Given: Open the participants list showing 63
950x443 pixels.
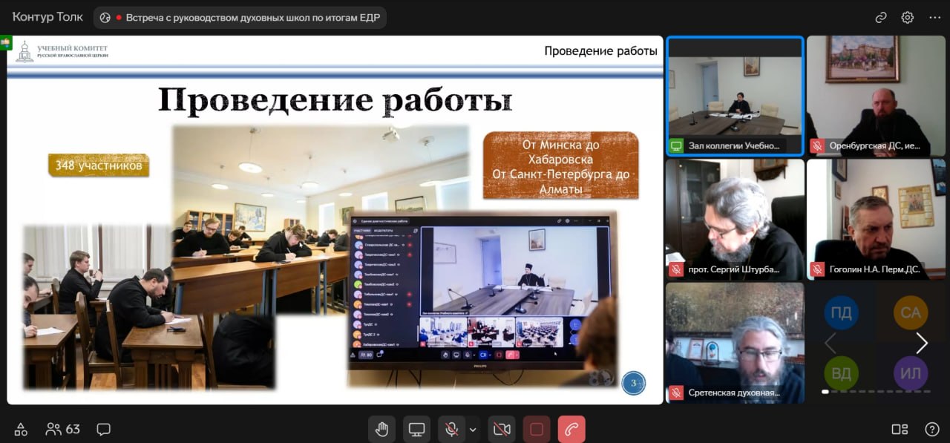Looking at the screenshot, I should [63, 429].
